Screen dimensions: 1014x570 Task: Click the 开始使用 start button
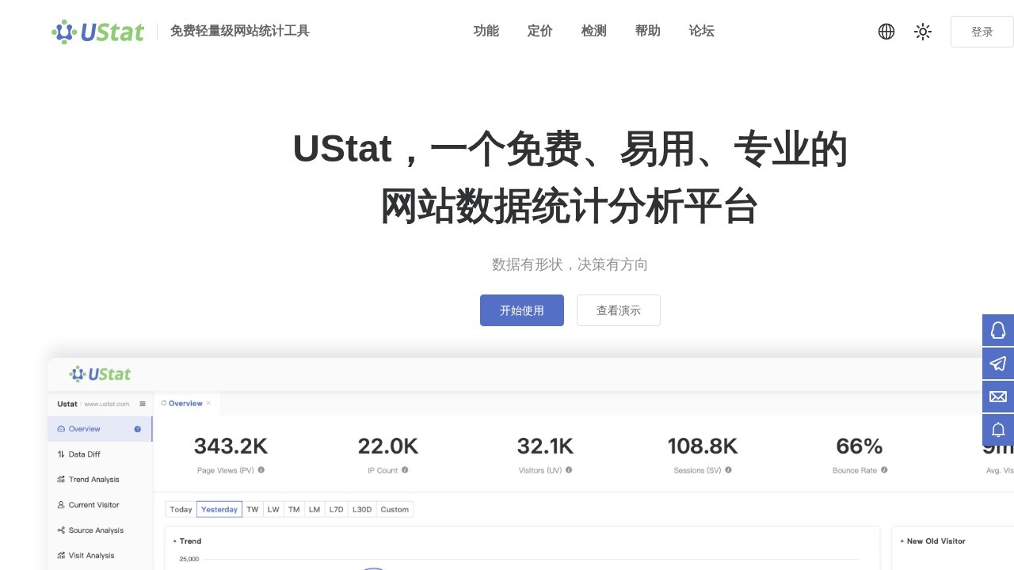point(522,310)
